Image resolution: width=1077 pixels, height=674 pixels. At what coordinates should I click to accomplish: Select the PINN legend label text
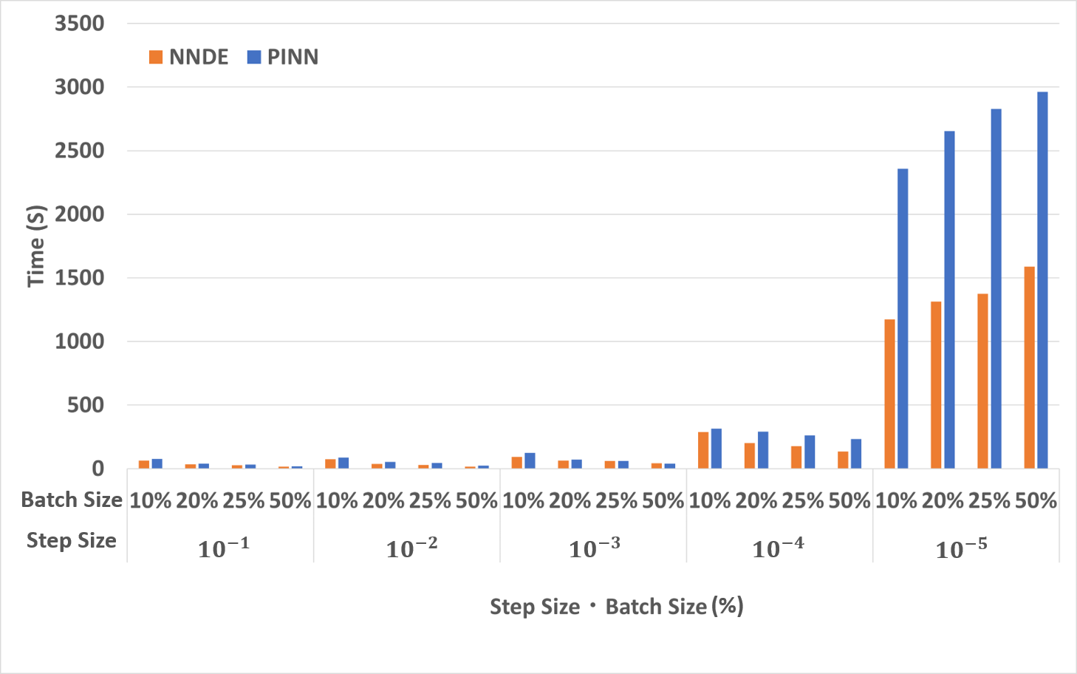coord(293,57)
